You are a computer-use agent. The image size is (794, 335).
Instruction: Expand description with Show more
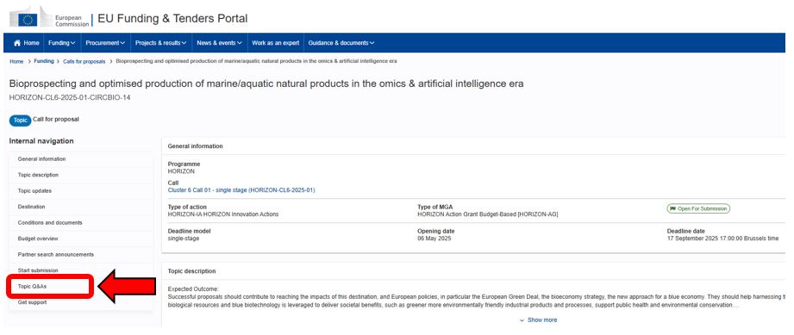coord(538,319)
